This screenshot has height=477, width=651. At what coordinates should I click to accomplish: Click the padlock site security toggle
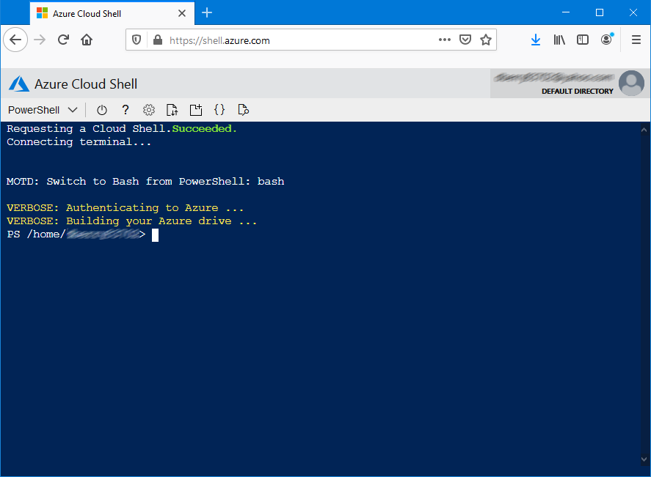[x=156, y=40]
